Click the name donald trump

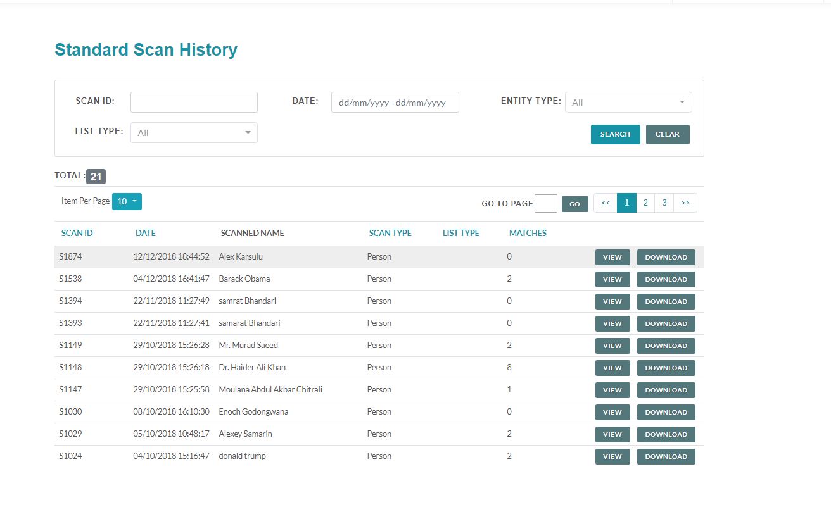[x=242, y=456]
